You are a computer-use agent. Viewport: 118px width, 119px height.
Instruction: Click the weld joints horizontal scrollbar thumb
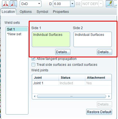click(72, 96)
